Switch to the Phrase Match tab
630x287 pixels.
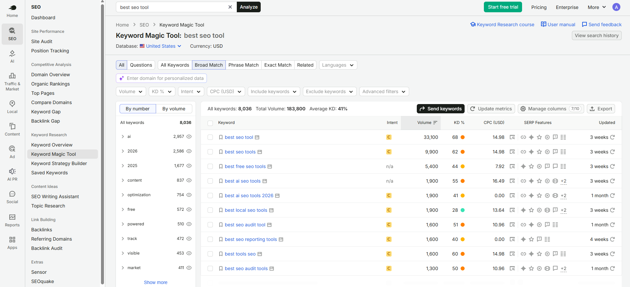tap(243, 65)
